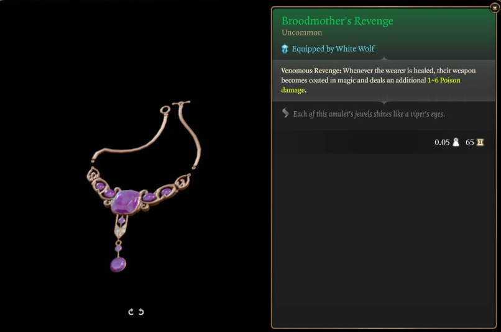Screen dimensions: 501x332
Task: Click the gold value icon beside 65
Action: pos(480,142)
